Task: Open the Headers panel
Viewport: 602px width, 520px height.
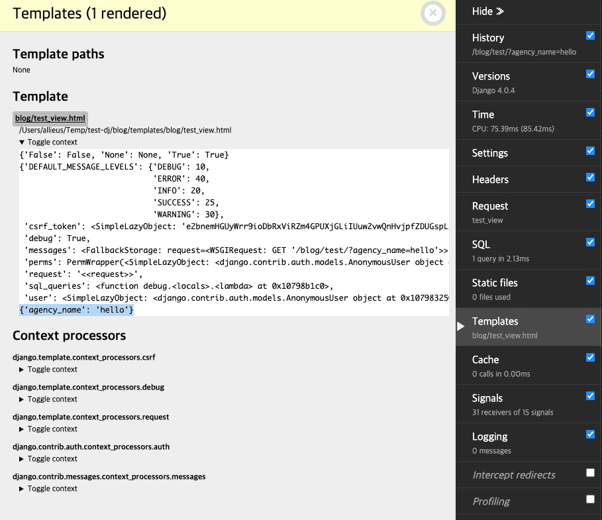Action: coord(490,180)
